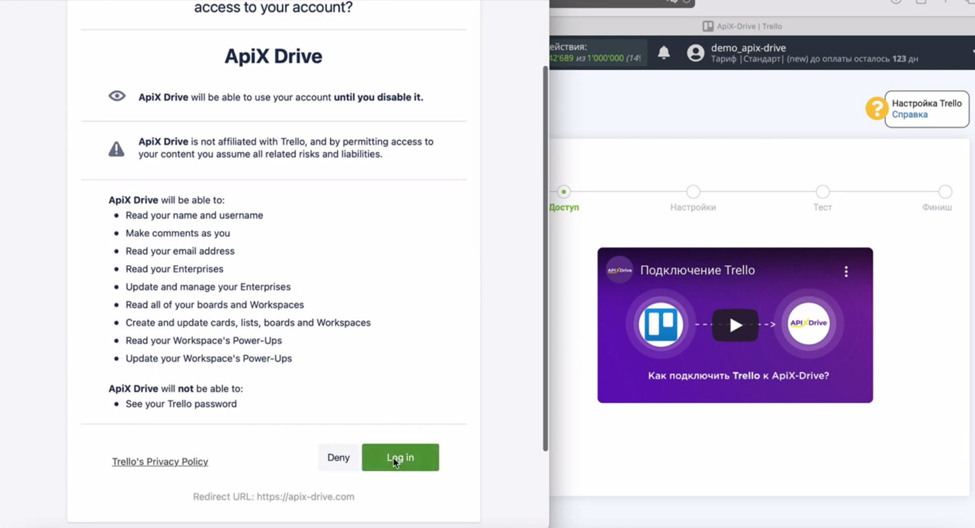Click 'See your Trello password' item
Screen dimensions: 975x528
(x=182, y=404)
